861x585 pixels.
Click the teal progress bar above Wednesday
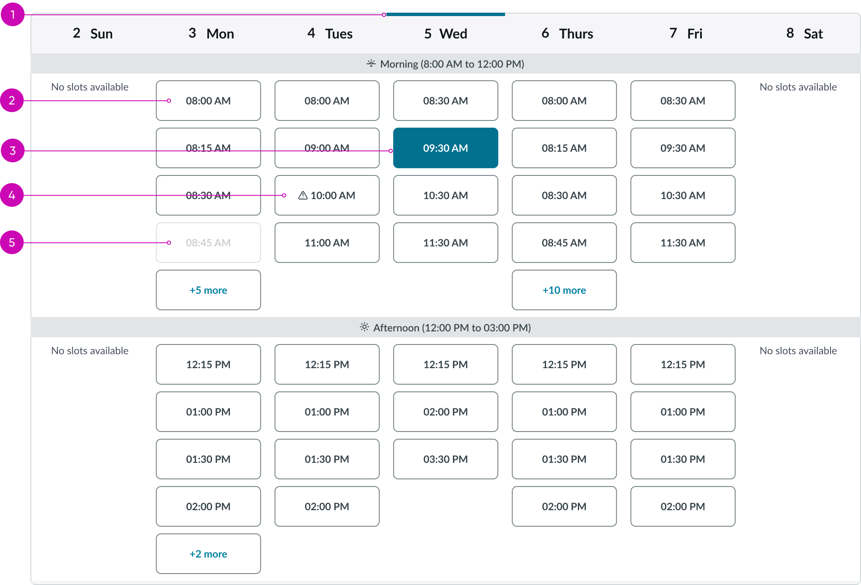tap(445, 14)
